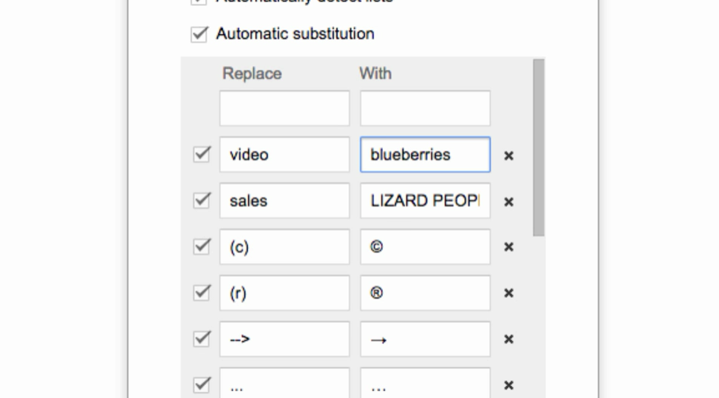
Task: Delete the (r) registered symbol substitution
Action: 509,293
